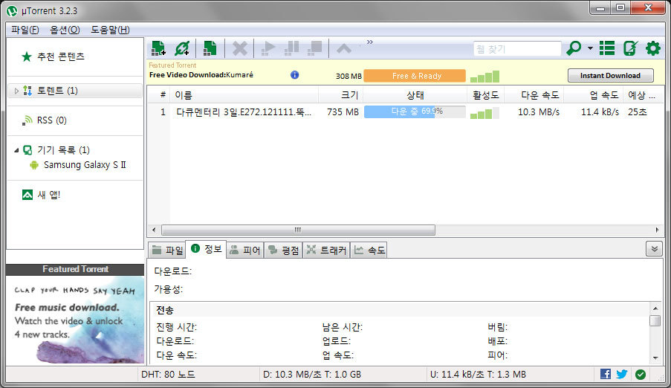671x388 pixels.
Task: Open the 파일(F) menu
Action: point(25,30)
